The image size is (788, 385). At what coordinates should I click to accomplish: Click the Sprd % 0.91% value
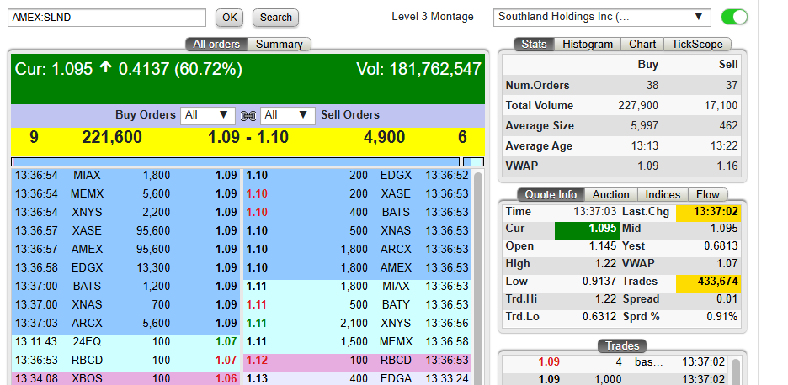[x=722, y=317]
